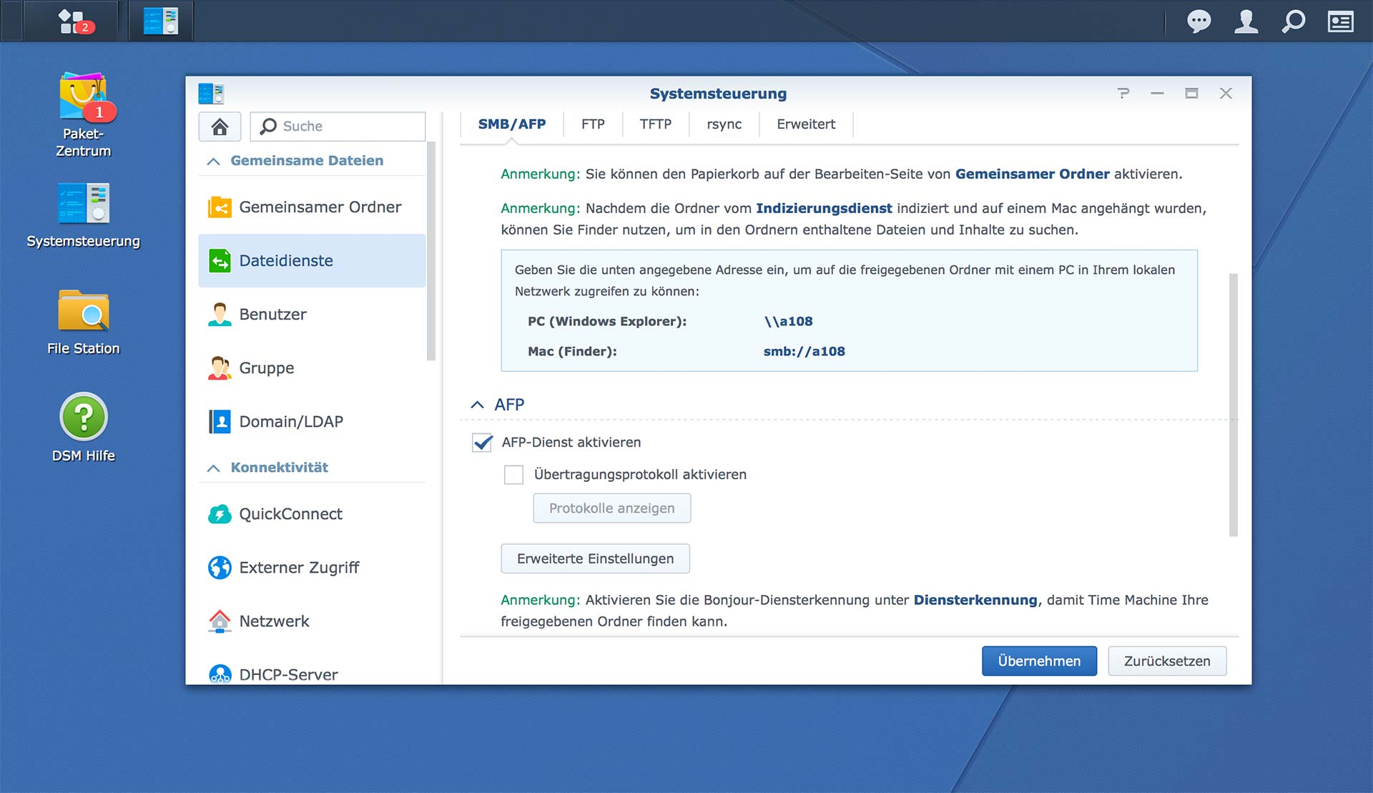Click the Suche search field
The height and width of the screenshot is (793, 1373).
(x=338, y=127)
